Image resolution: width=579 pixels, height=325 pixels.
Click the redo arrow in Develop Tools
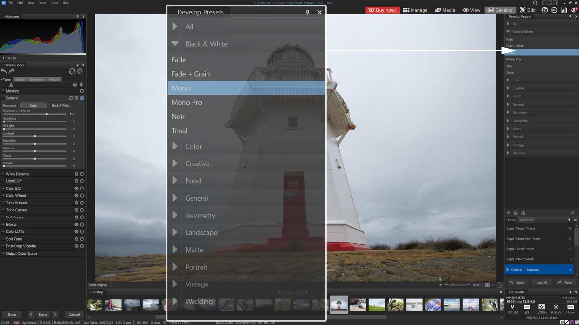[x=11, y=71]
